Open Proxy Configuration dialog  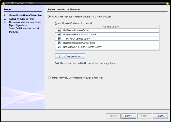click(70, 56)
